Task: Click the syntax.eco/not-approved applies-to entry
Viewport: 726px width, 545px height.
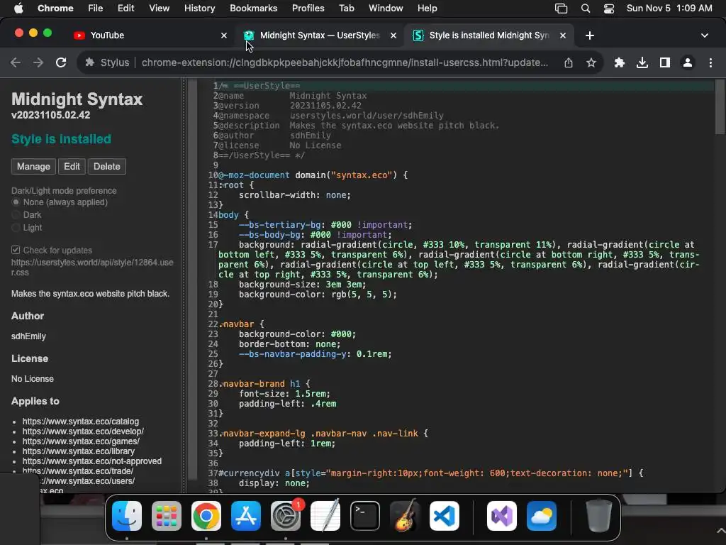Action: [91, 461]
